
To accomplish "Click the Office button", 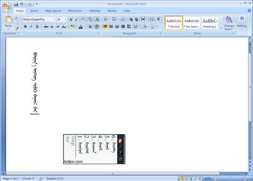I will 6,6.
